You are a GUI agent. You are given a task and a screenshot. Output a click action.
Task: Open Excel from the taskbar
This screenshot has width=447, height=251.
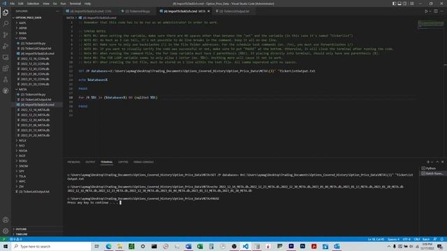[x=200, y=246]
